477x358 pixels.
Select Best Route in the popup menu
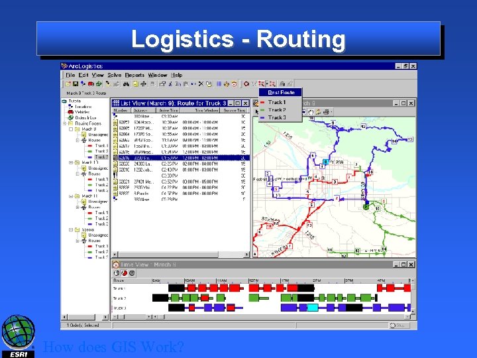[280, 92]
